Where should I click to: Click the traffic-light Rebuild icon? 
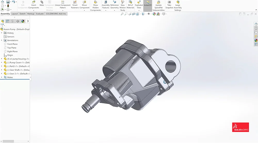(8, 6)
